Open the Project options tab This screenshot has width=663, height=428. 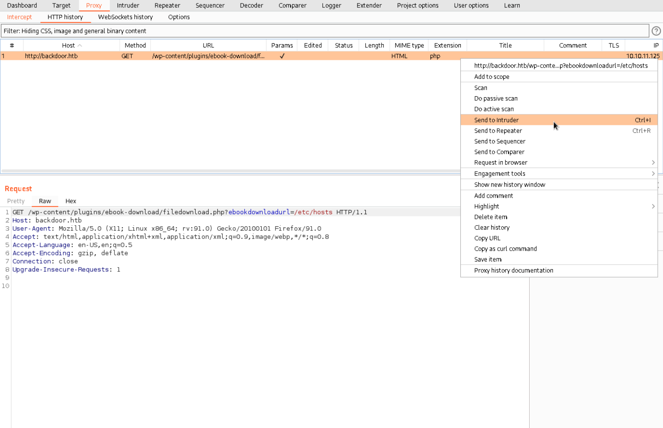418,5
